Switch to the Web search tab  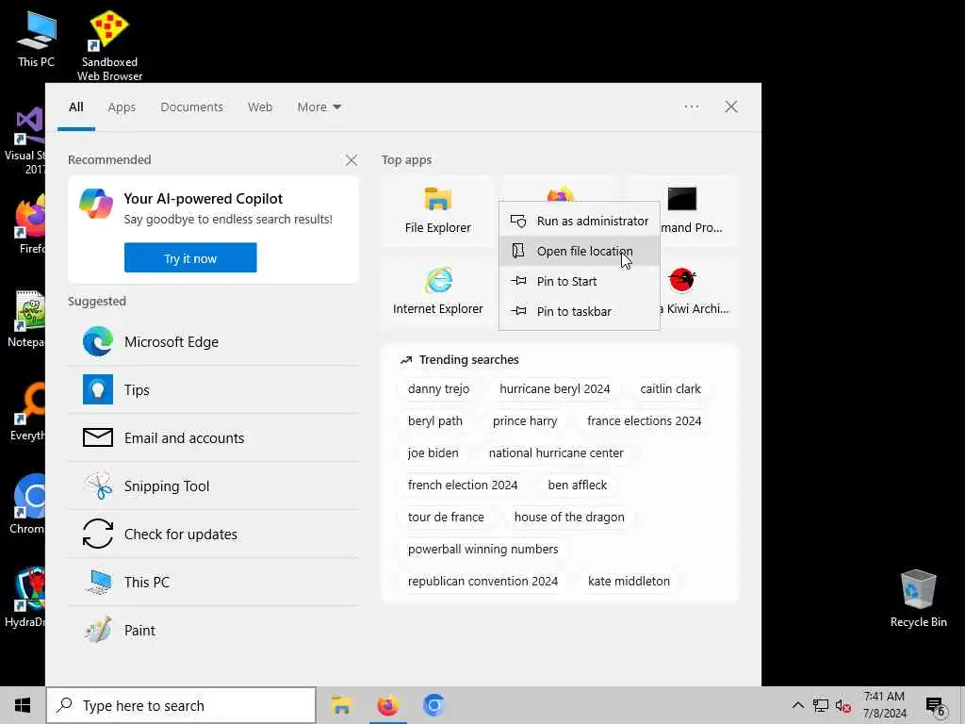click(260, 107)
